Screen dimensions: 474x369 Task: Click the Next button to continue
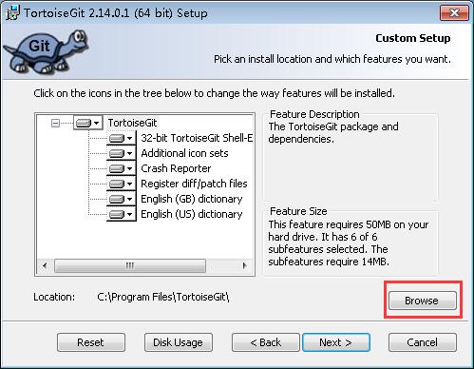(x=336, y=342)
